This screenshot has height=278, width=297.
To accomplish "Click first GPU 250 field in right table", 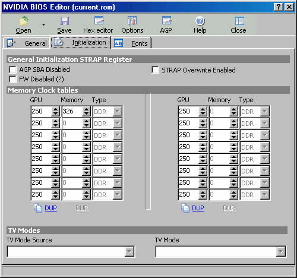I will 188,111.
